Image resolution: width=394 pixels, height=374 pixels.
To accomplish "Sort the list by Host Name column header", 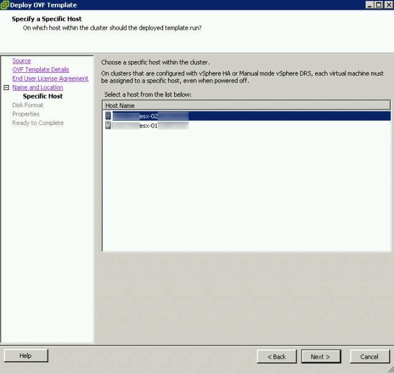I will pos(246,105).
